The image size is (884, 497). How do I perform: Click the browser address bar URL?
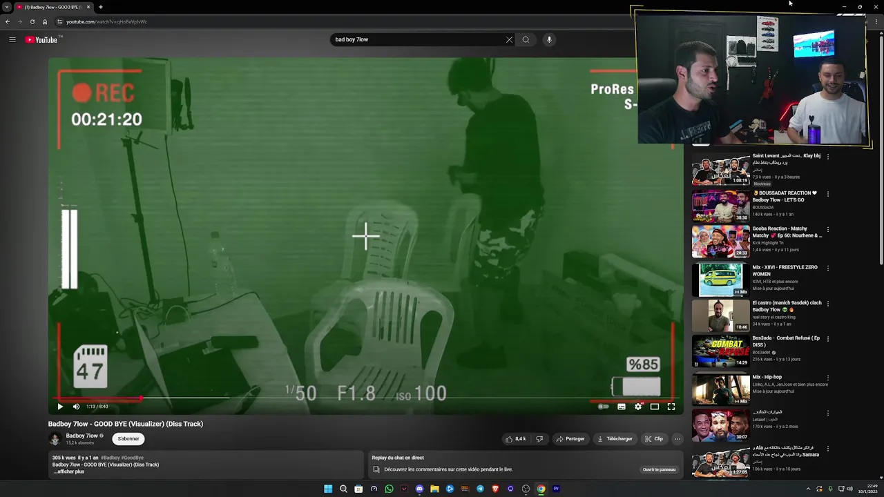coord(106,21)
